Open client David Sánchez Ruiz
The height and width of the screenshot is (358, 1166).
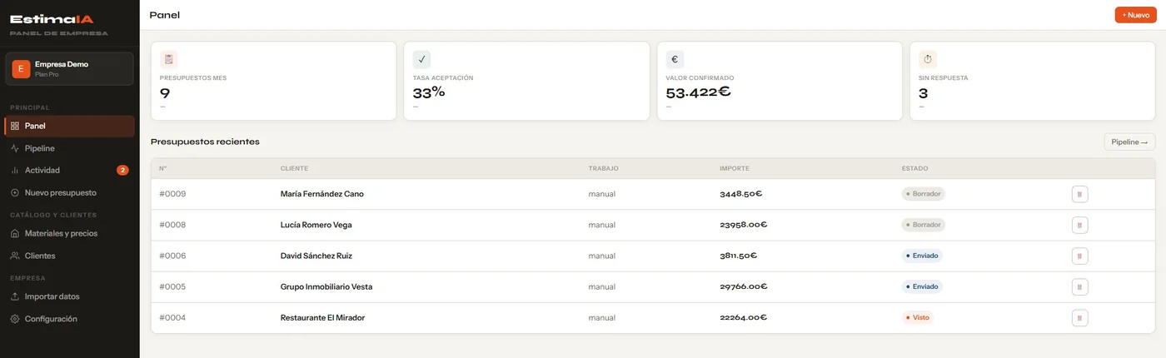316,256
